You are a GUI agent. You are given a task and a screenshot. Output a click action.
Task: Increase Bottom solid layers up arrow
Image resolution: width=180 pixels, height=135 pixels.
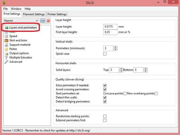pyautogui.click(x=146, y=69)
